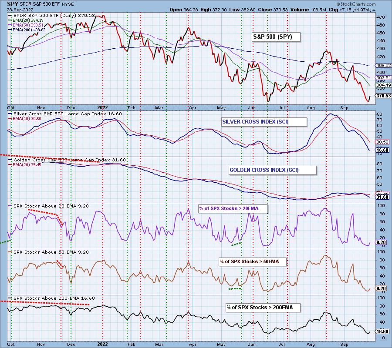Click the StockCharts.com watermark text
Viewport: 392px width, 348px height.
pyautogui.click(x=356, y=4)
